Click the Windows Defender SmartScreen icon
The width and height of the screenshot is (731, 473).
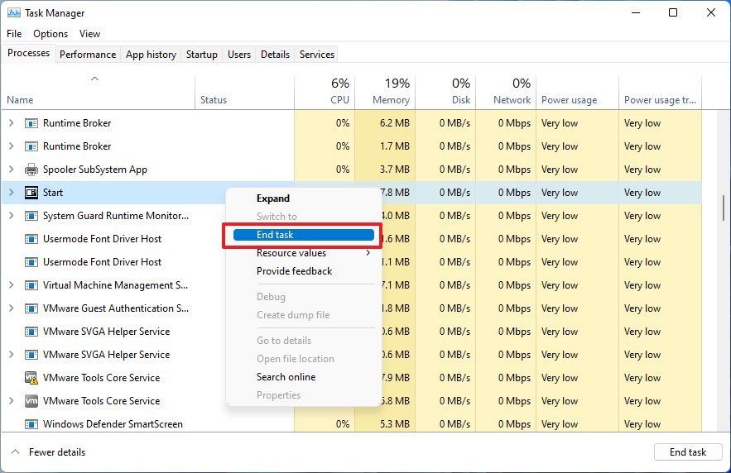(x=31, y=424)
